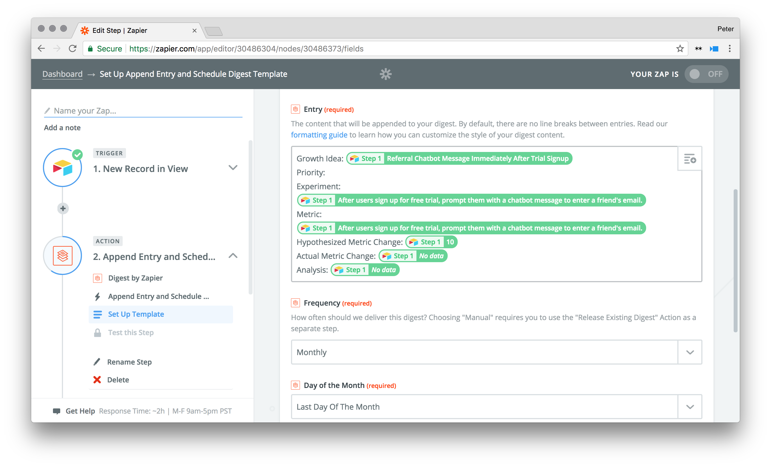Click the blue extension icon in toolbar

[x=714, y=49]
